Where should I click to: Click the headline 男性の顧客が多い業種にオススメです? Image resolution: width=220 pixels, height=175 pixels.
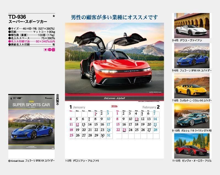(x=114, y=17)
